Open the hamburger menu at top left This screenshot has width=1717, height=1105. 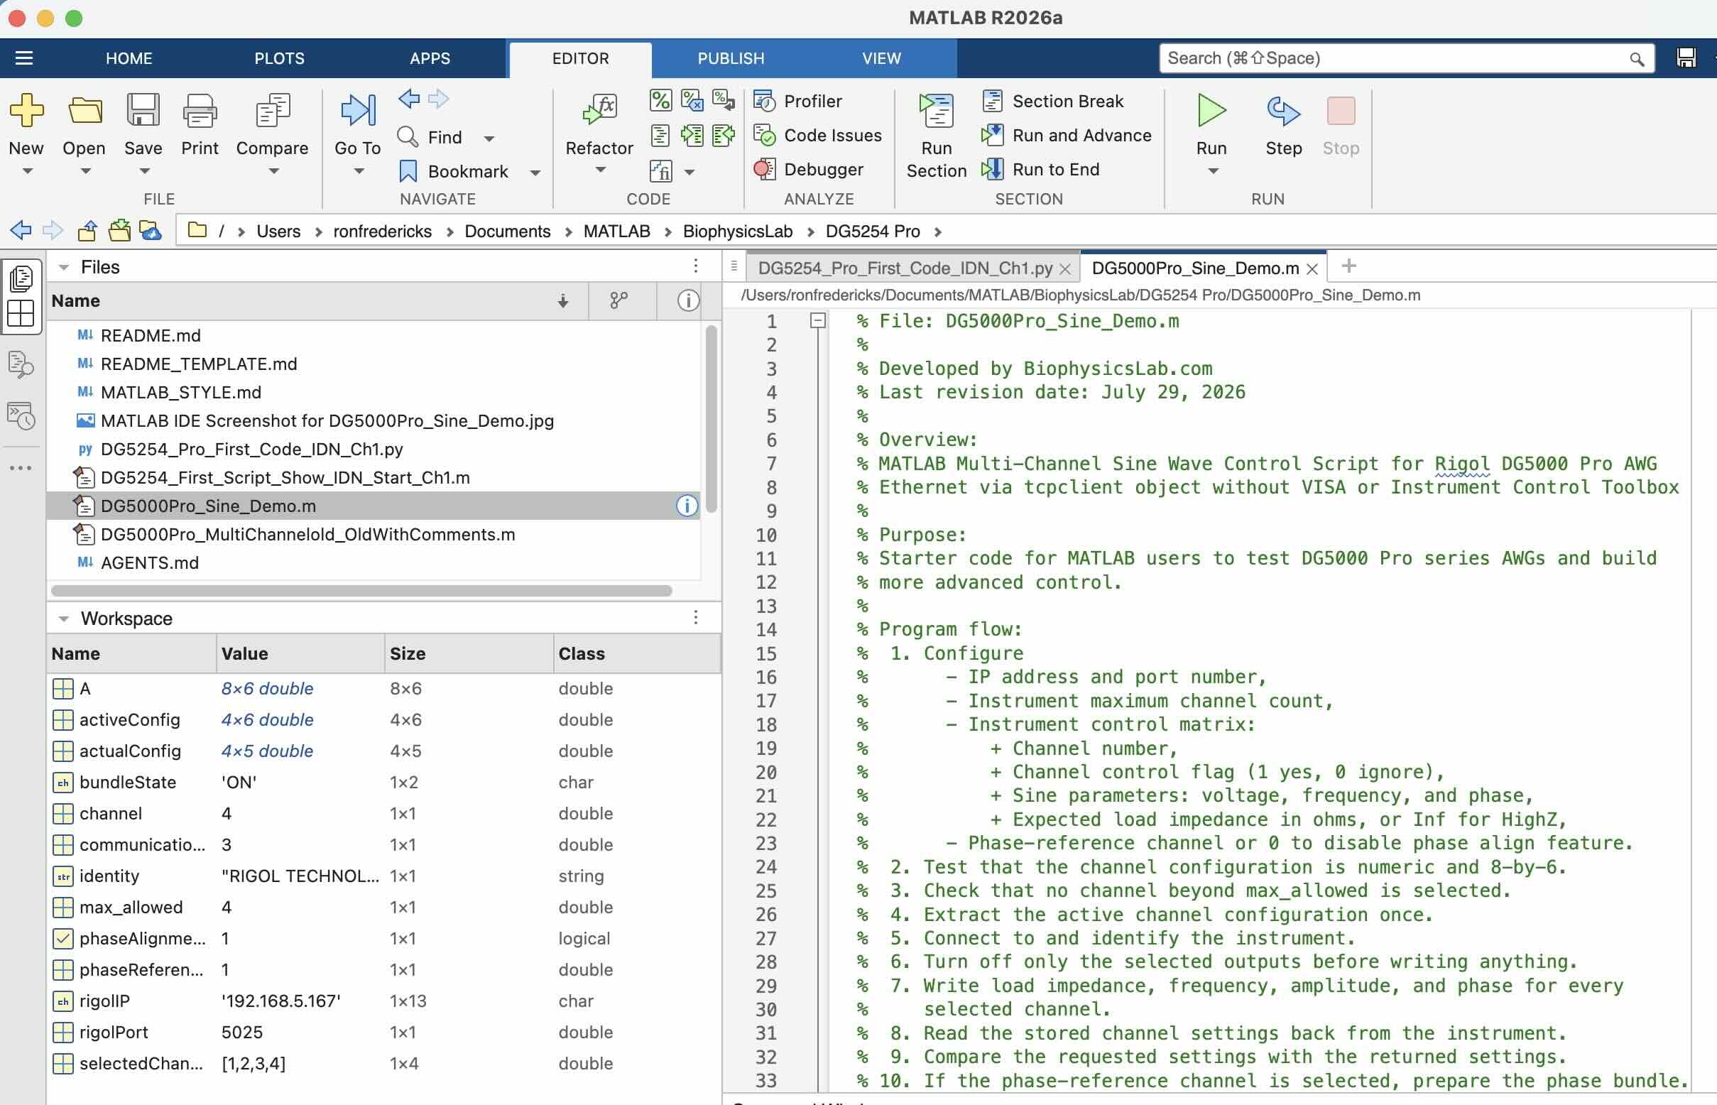point(24,58)
